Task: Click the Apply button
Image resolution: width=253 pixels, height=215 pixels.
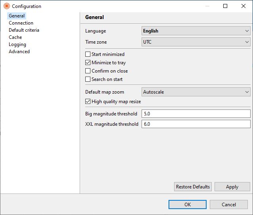Action: pos(232,187)
